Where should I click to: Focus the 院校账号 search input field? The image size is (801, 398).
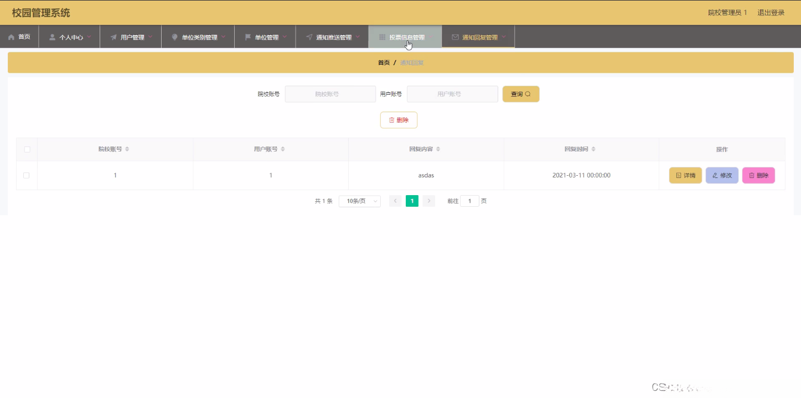tap(330, 94)
